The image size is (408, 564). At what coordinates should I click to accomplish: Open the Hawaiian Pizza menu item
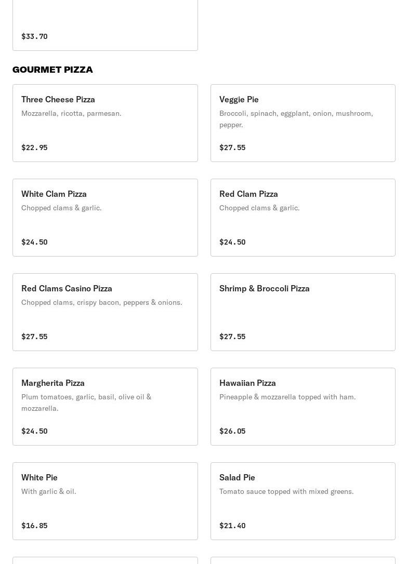point(302,407)
